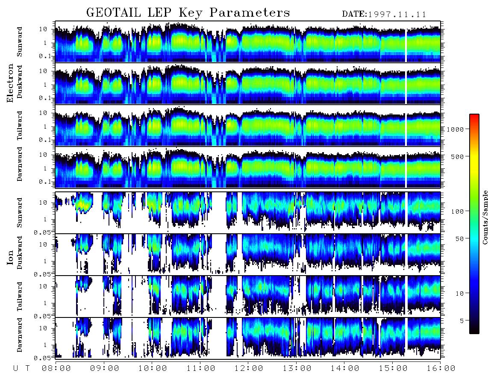Screen dimensions: 488x376
Task: Click the "09:00" time tick label
Action: coord(105,369)
